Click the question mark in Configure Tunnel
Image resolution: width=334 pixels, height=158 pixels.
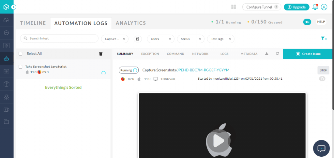(x=276, y=7)
